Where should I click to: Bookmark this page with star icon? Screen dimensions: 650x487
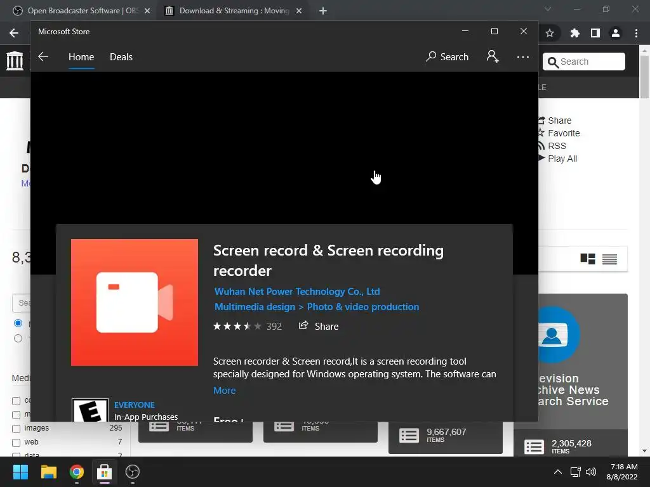(x=550, y=33)
